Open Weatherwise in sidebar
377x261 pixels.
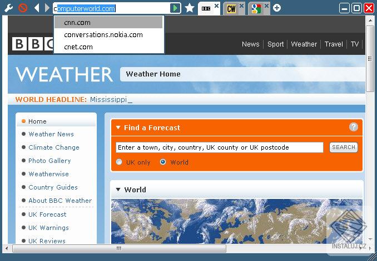pos(48,174)
